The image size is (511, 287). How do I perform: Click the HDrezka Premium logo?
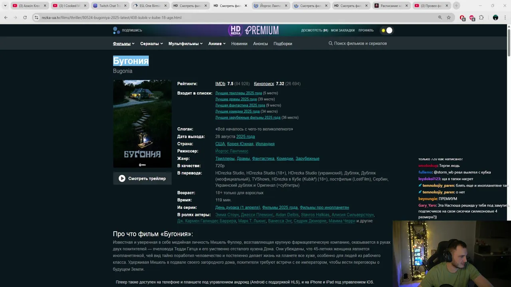(254, 30)
